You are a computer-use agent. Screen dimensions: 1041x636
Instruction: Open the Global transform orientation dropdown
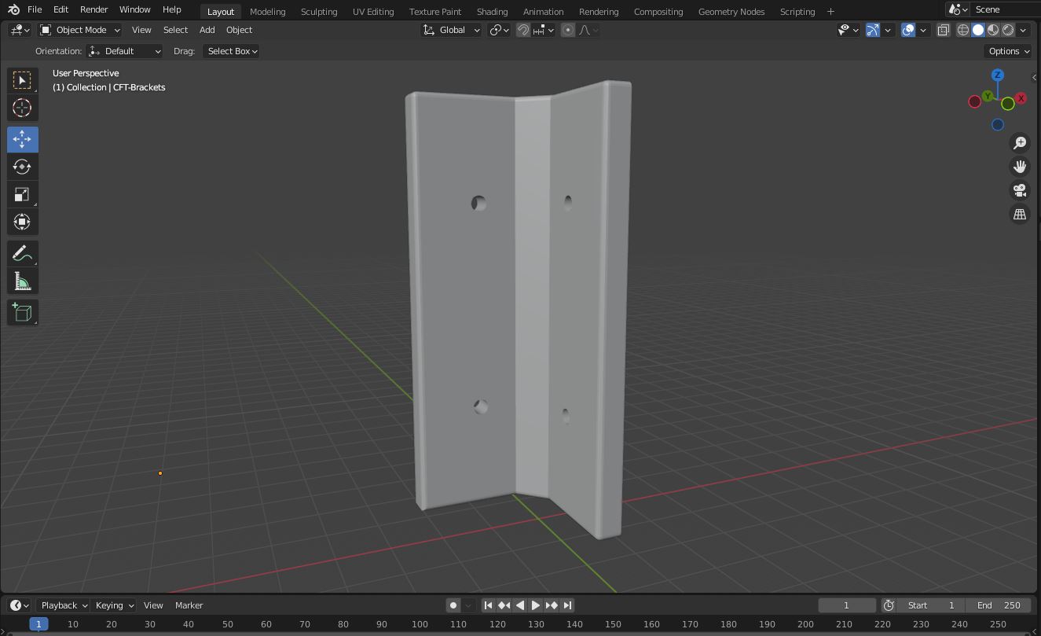tap(452, 30)
